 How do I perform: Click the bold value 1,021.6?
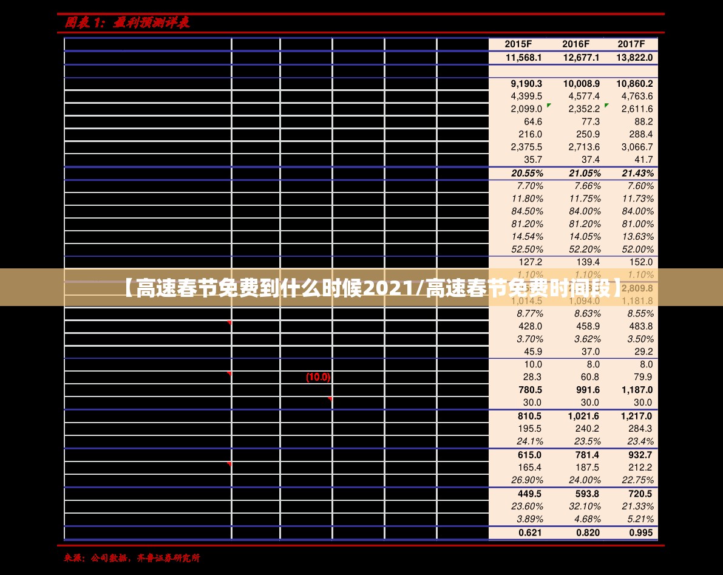tap(583, 417)
